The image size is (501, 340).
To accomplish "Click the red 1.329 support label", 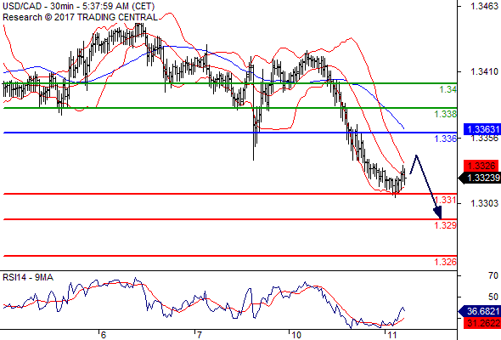I will [x=446, y=225].
